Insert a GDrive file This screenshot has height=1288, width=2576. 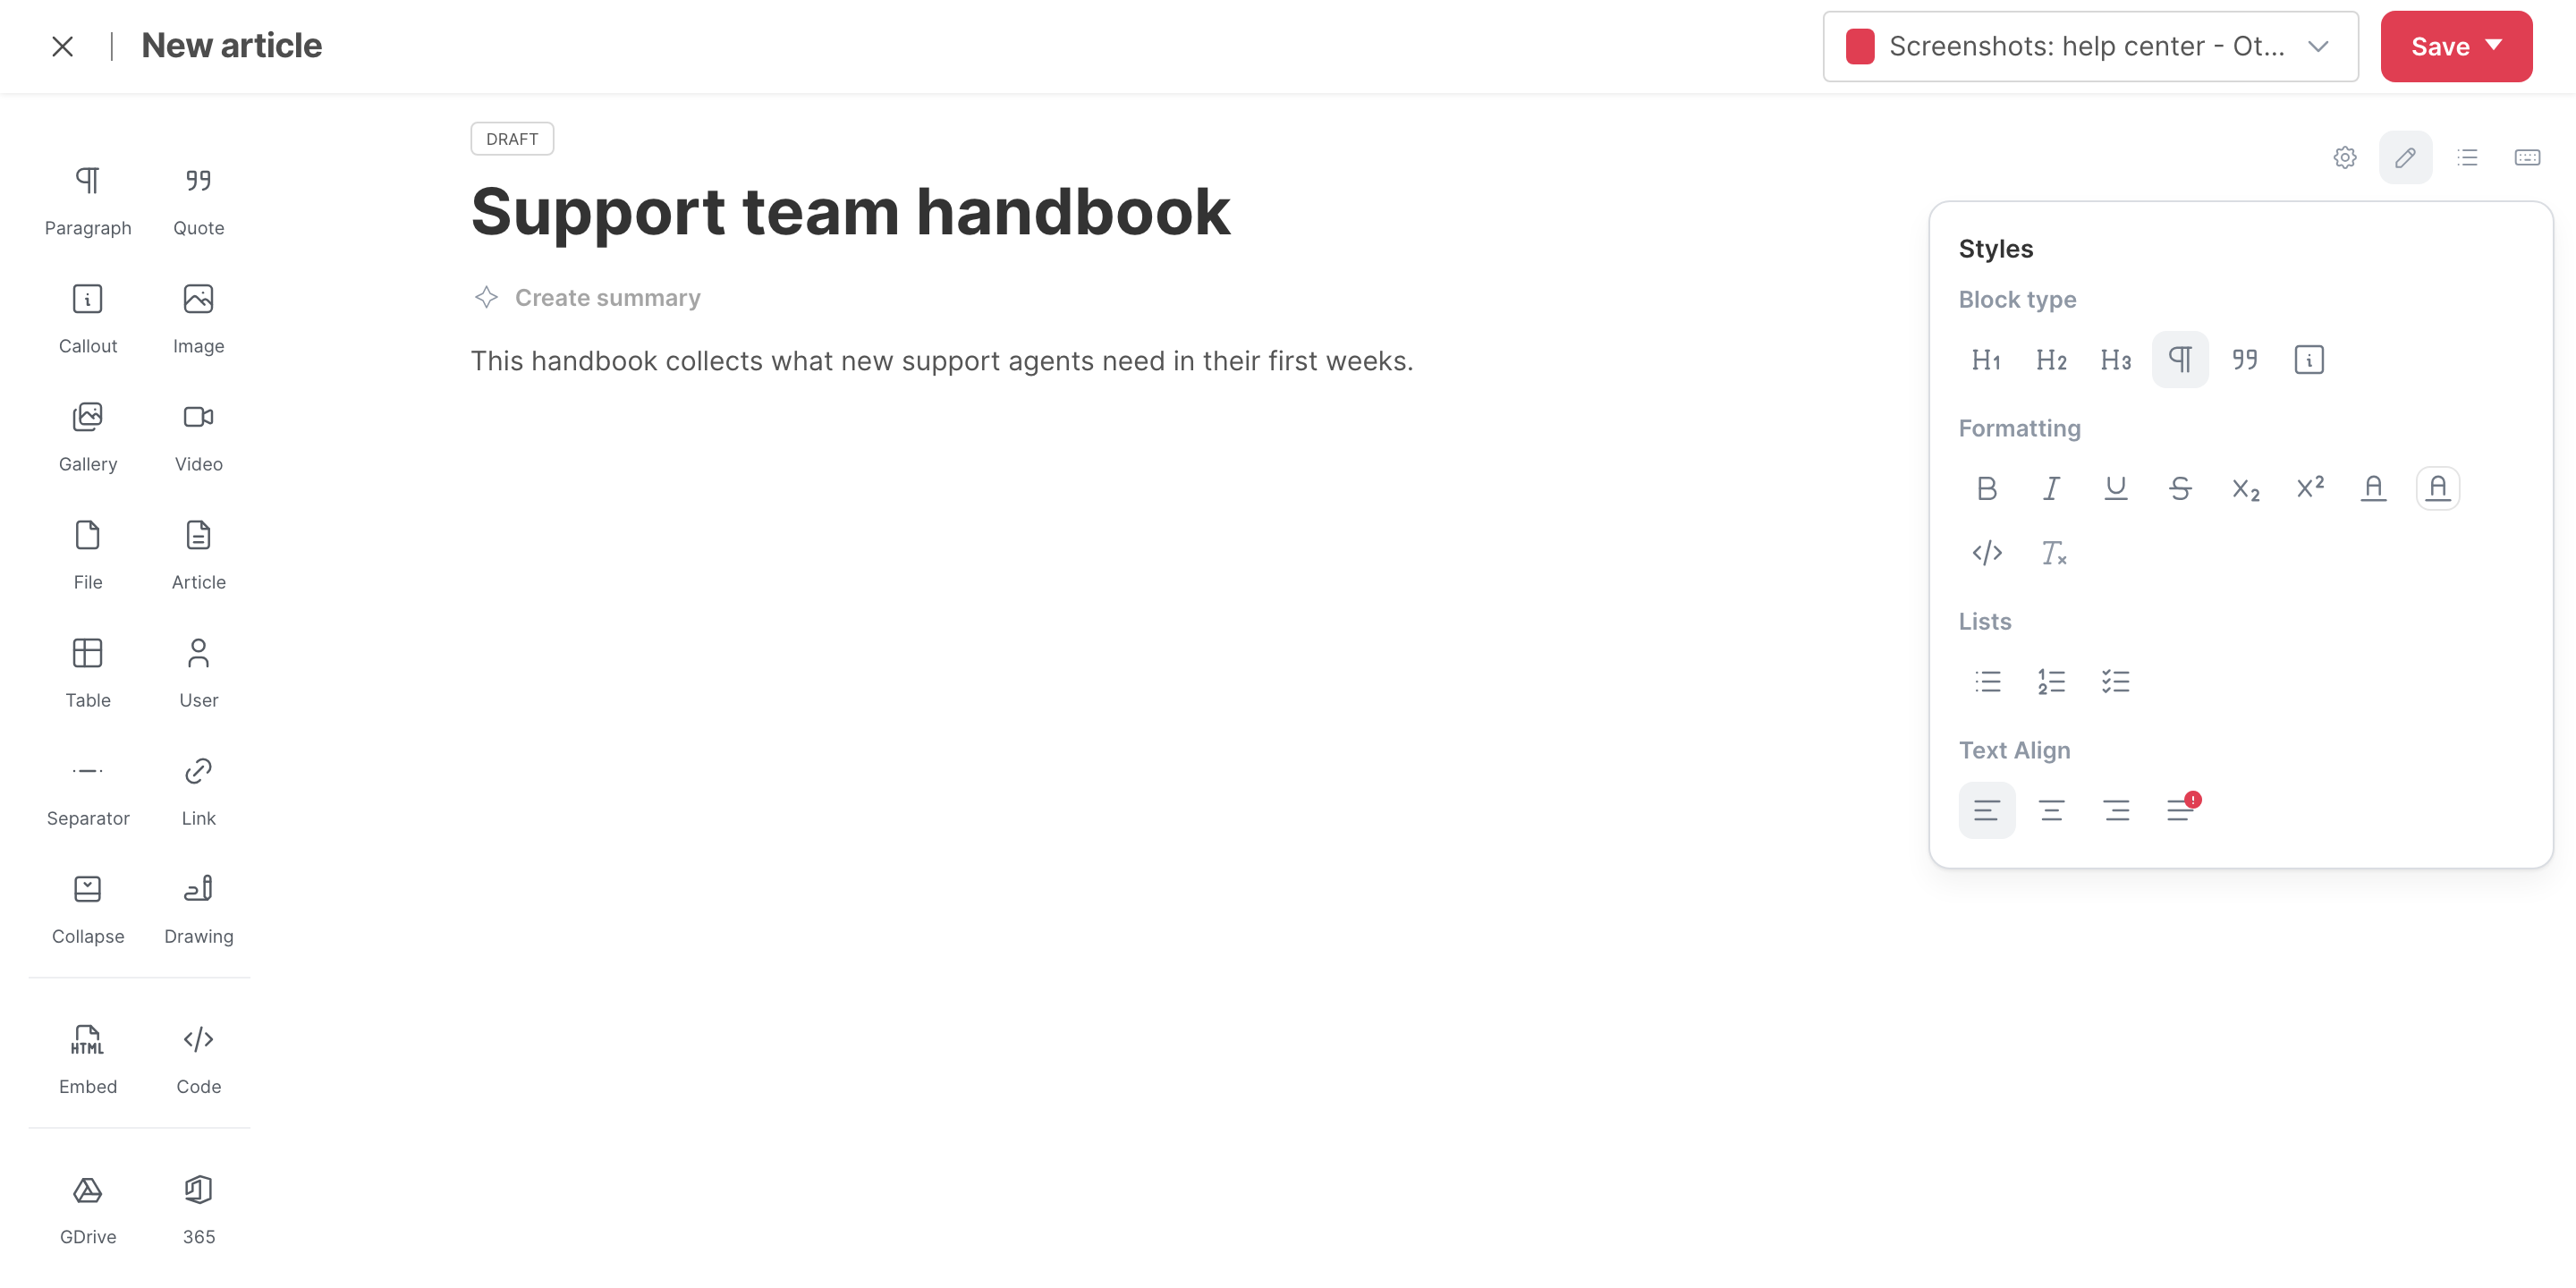tap(88, 1209)
